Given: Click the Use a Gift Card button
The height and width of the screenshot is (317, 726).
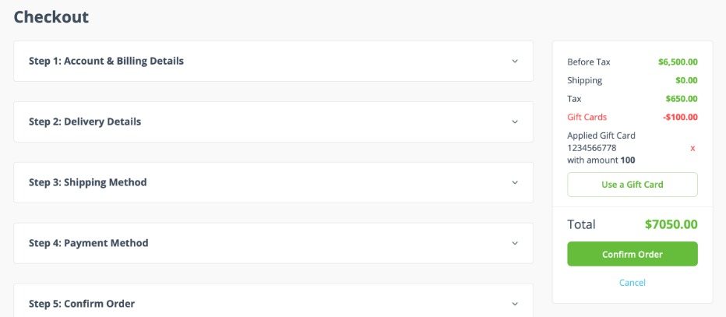Looking at the screenshot, I should click(x=632, y=185).
